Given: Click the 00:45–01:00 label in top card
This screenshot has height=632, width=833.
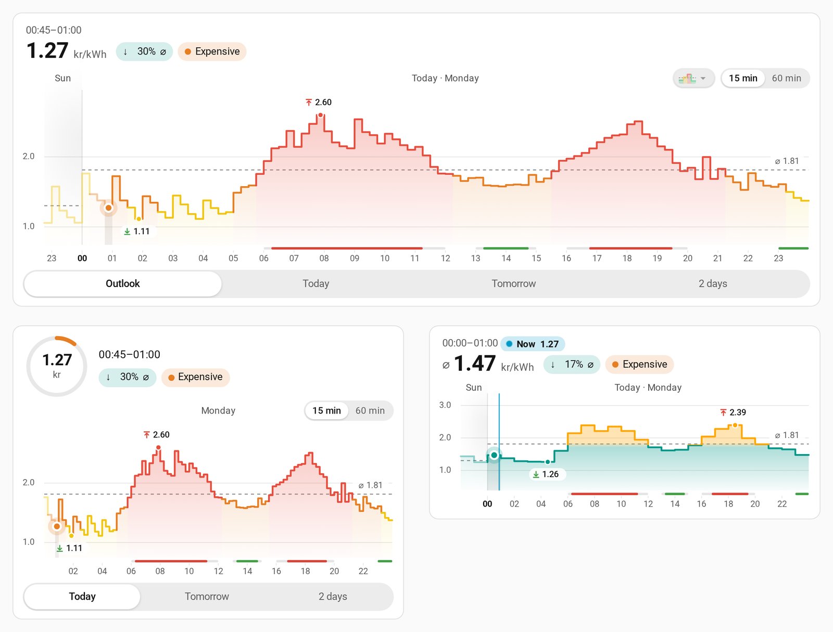Looking at the screenshot, I should pyautogui.click(x=54, y=30).
